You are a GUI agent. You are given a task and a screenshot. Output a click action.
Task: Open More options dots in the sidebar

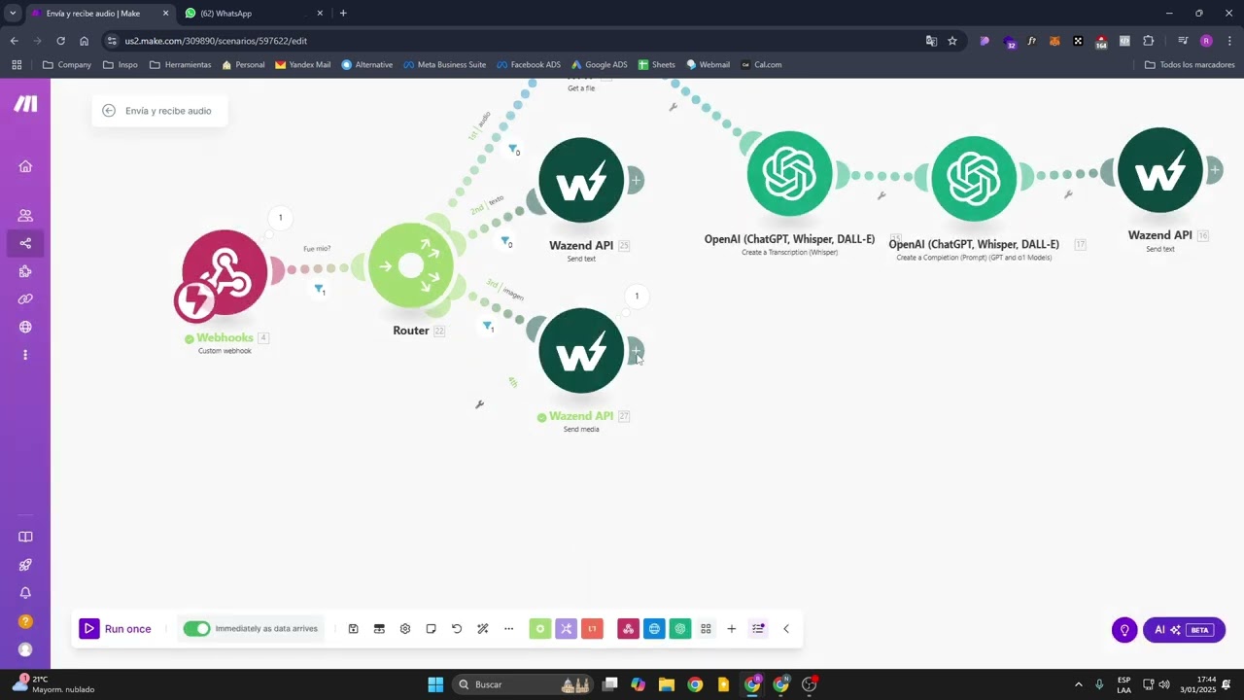(x=25, y=355)
